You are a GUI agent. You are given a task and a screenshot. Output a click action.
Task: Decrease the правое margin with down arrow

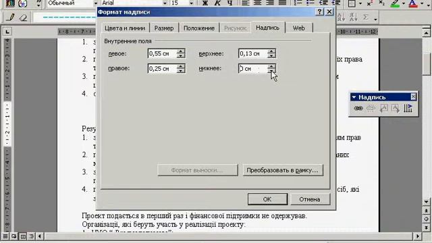[181, 71]
